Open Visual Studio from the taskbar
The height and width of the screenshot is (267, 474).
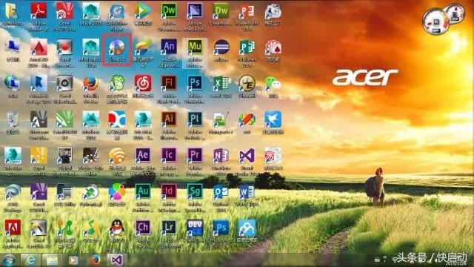pyautogui.click(x=117, y=260)
